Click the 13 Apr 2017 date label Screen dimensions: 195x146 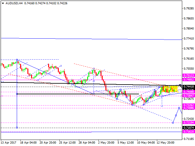pos(9,143)
